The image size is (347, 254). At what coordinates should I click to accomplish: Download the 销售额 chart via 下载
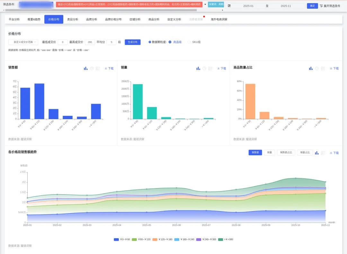tap(109, 68)
